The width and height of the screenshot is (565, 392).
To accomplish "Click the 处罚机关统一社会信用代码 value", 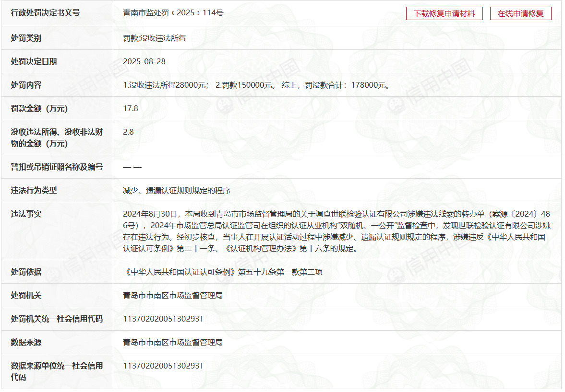I will coord(163,319).
